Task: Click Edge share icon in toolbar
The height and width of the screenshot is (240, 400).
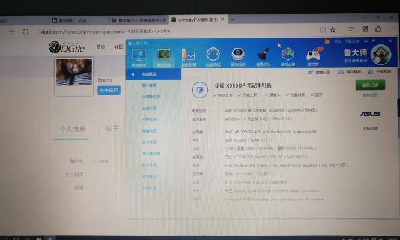Action: click(x=378, y=29)
